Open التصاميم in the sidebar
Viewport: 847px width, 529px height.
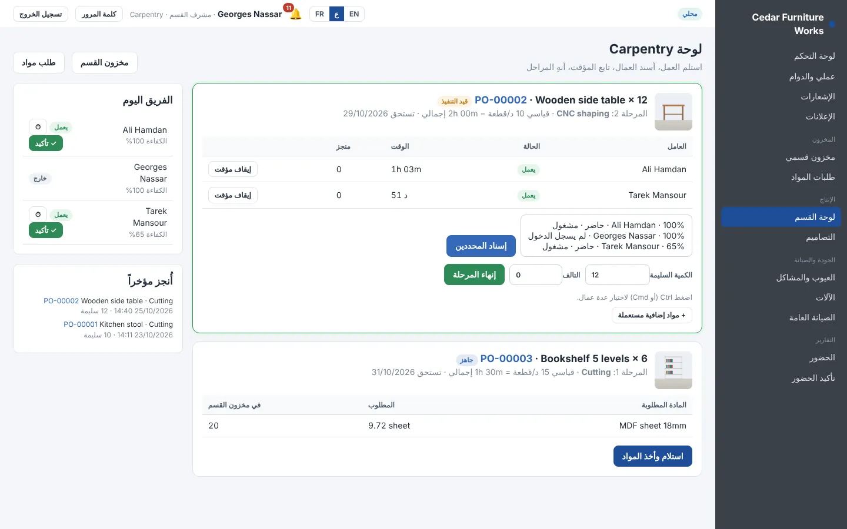(781, 237)
